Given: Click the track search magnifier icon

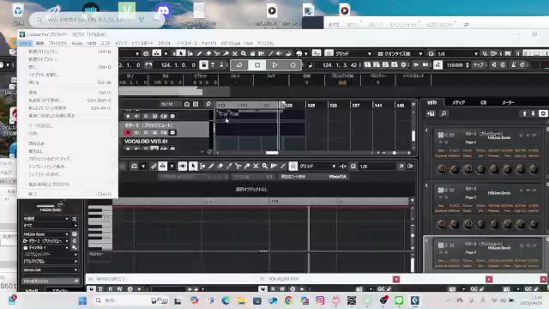Looking at the screenshot, I should tap(208, 104).
